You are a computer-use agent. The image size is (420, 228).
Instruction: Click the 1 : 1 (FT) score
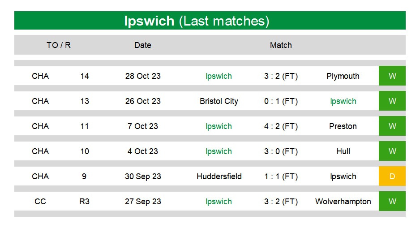pos(281,176)
